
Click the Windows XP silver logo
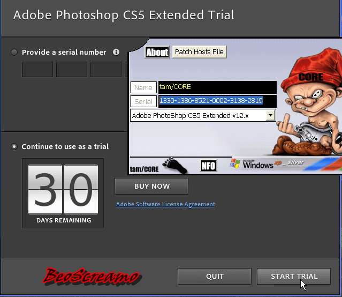point(267,164)
